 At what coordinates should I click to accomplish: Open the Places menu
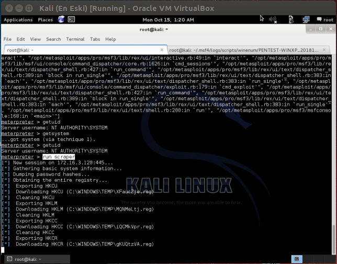point(46,20)
